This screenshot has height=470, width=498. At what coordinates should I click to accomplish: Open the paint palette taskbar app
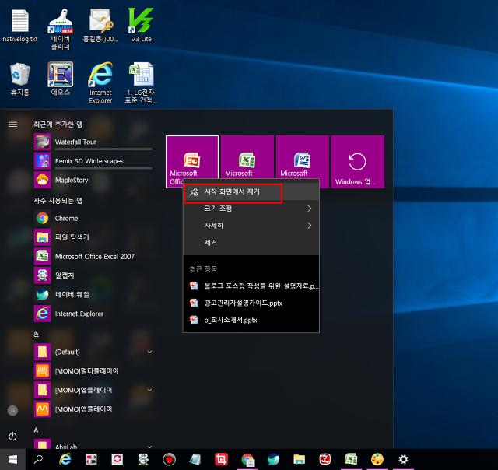point(377,459)
